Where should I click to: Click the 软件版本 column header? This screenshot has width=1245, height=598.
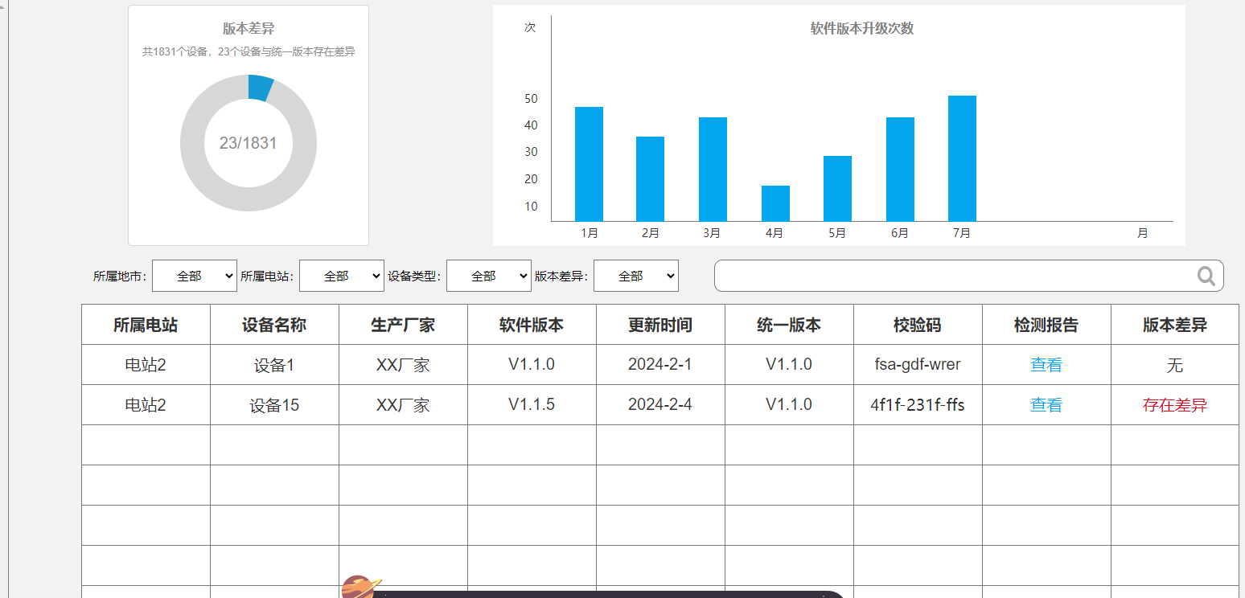tap(532, 325)
